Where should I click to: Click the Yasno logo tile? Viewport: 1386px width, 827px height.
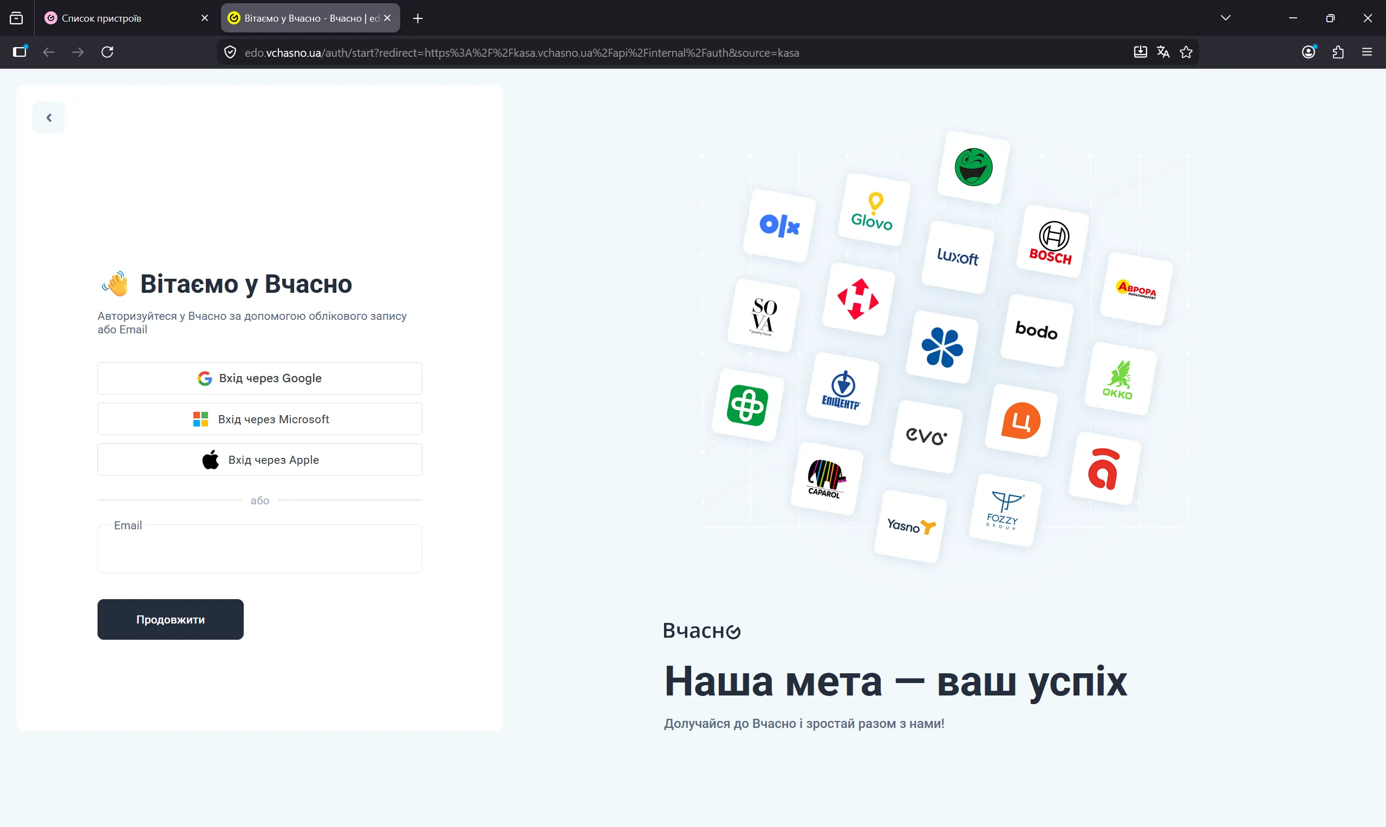910,527
